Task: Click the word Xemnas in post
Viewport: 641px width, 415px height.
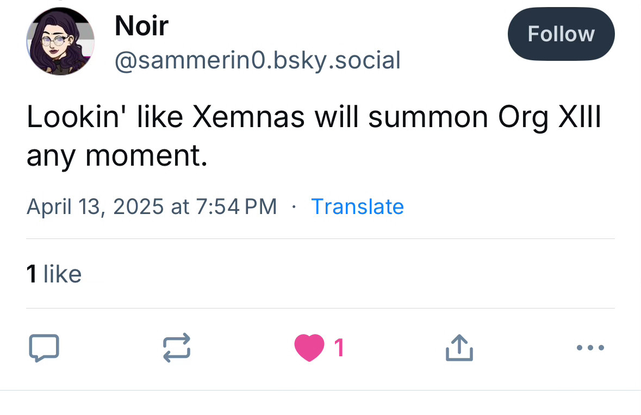Action: pyautogui.click(x=248, y=117)
